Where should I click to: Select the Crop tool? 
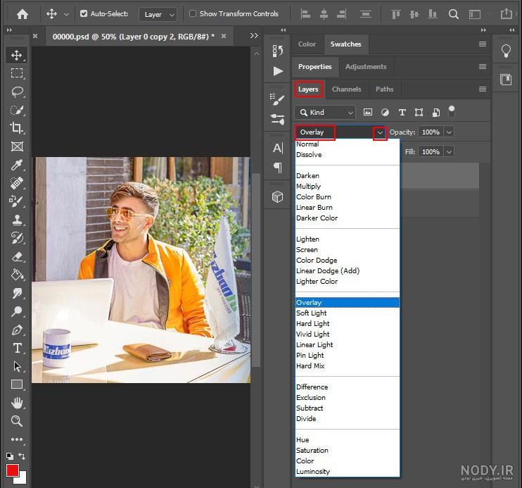point(17,128)
